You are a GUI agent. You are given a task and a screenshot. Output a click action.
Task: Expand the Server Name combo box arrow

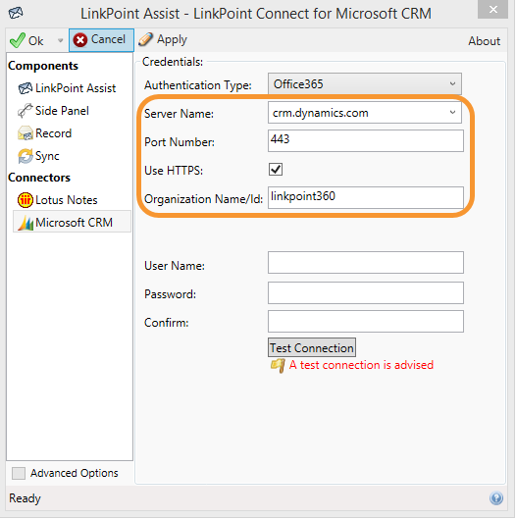tap(452, 113)
